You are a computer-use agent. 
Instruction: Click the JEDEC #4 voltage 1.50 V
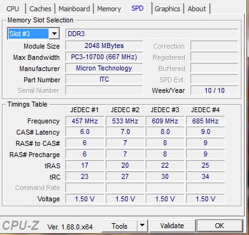(205, 199)
